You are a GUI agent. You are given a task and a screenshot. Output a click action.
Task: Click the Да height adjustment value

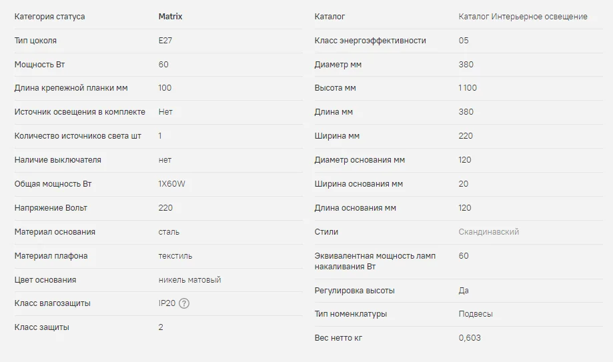(x=464, y=291)
